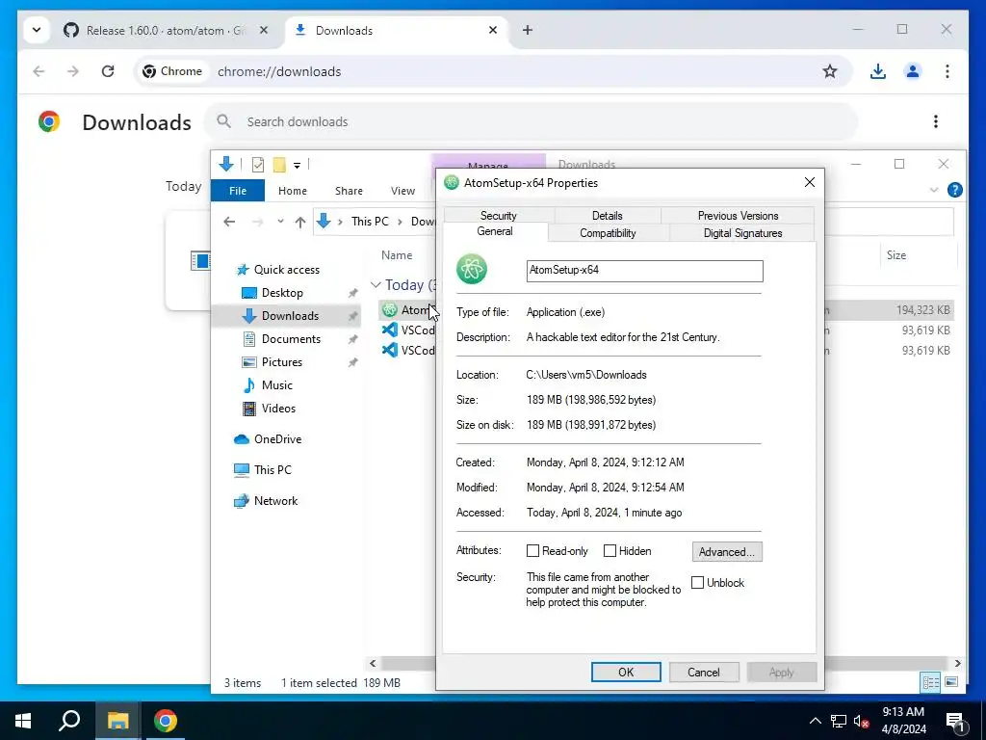Open the Security tab in Properties
986x740 pixels.
click(x=499, y=215)
